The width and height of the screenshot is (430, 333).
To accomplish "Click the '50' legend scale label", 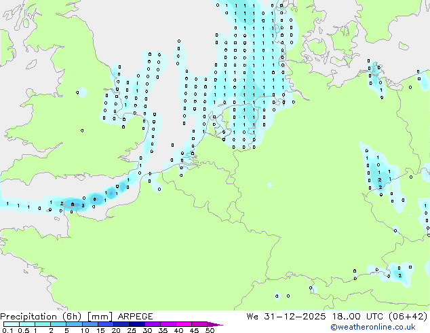I will click(x=210, y=330).
